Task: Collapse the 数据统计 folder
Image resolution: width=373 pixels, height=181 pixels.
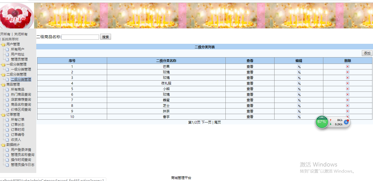Action: pyautogui.click(x=3, y=145)
